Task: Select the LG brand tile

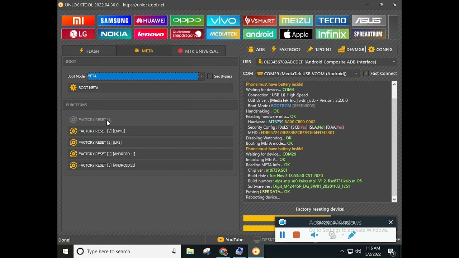Action: pyautogui.click(x=78, y=34)
